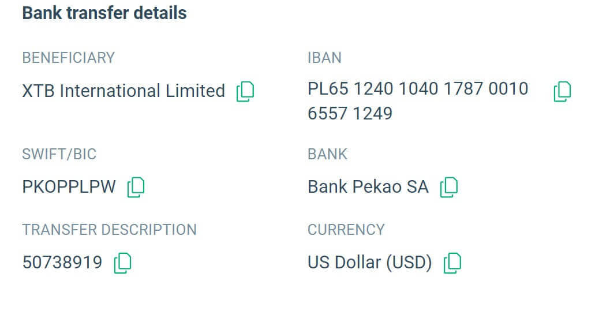The image size is (610, 318).
Task: Select the 50738919 reference number text
Action: tap(62, 263)
